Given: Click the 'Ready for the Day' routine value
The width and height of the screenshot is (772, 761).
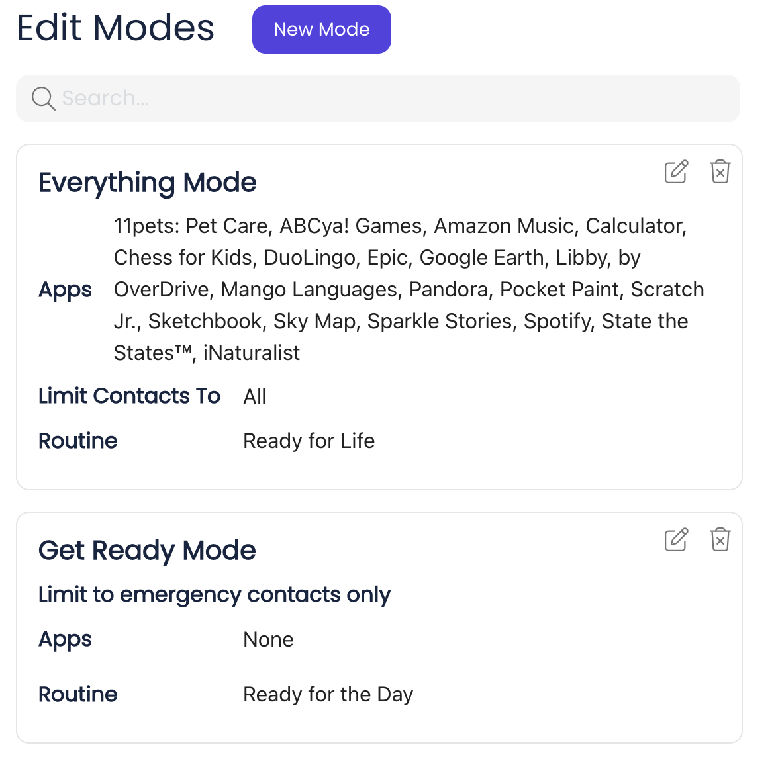Looking at the screenshot, I should click(328, 695).
